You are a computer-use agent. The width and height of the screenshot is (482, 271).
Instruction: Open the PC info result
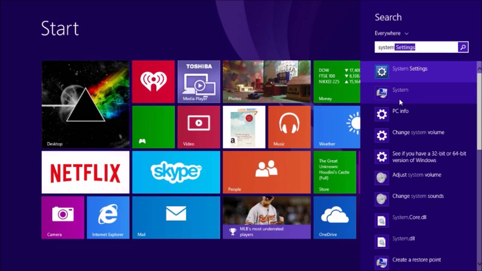(419, 114)
